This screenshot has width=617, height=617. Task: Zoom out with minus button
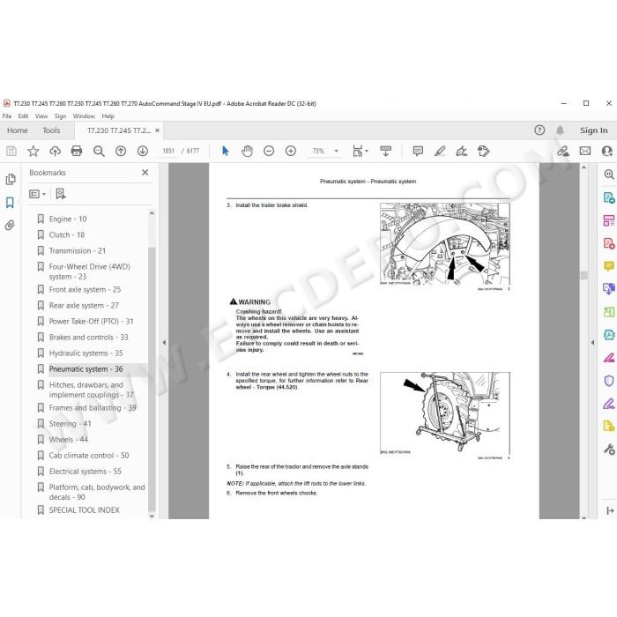point(269,151)
